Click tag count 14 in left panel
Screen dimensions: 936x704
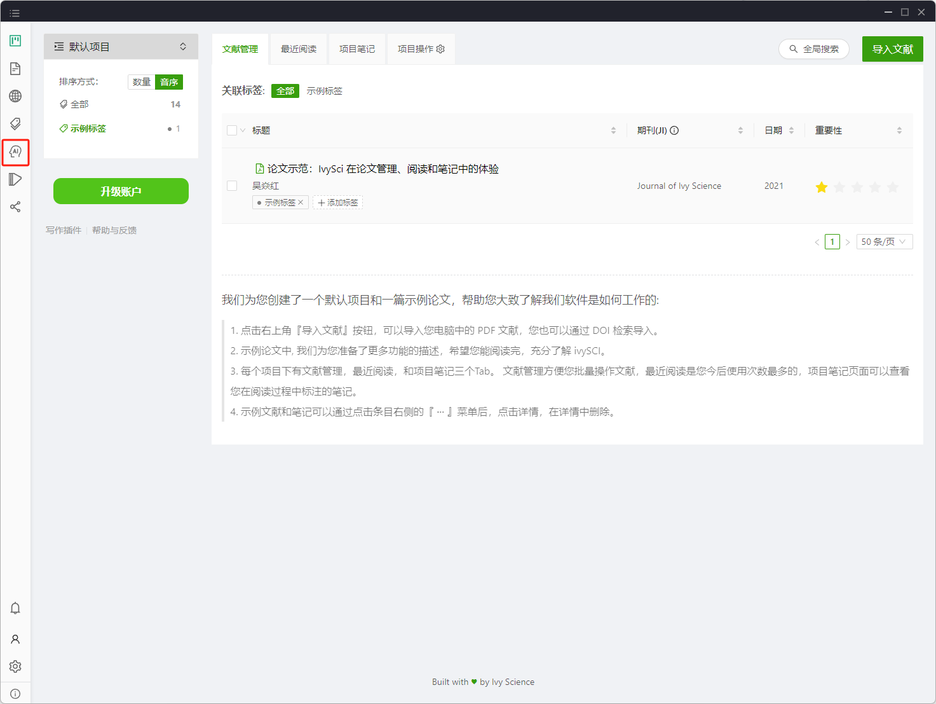pyautogui.click(x=175, y=104)
